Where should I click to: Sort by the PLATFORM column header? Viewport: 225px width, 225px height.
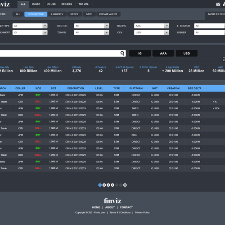point(136,88)
